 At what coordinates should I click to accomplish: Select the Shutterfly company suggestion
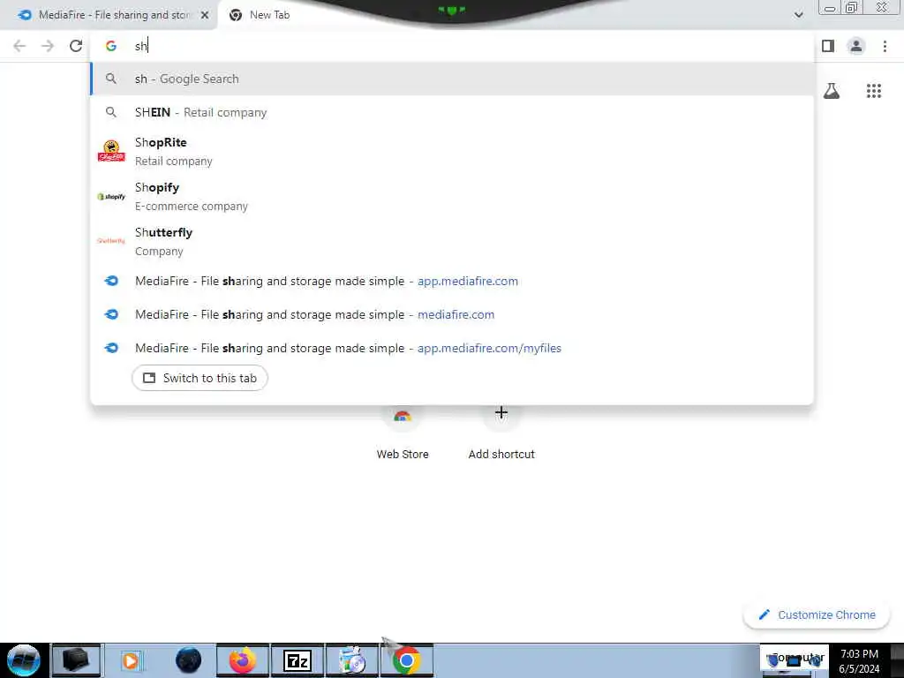point(452,242)
